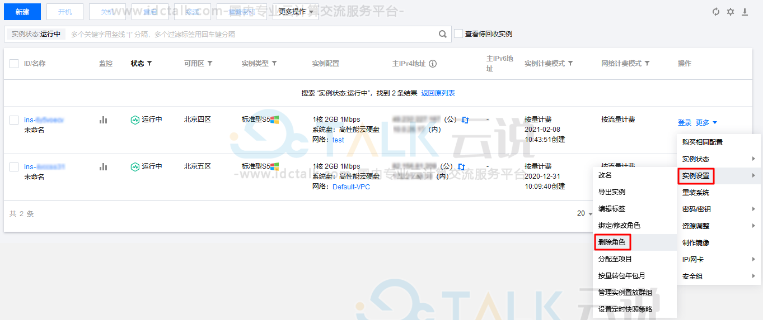Click the 北京五区 zone cell

tap(198, 166)
